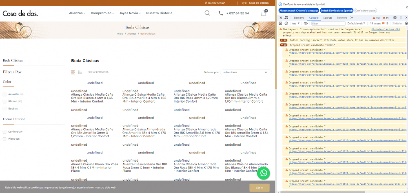
Task: Click Always match Chrome's language button
Action: (x=299, y=11)
